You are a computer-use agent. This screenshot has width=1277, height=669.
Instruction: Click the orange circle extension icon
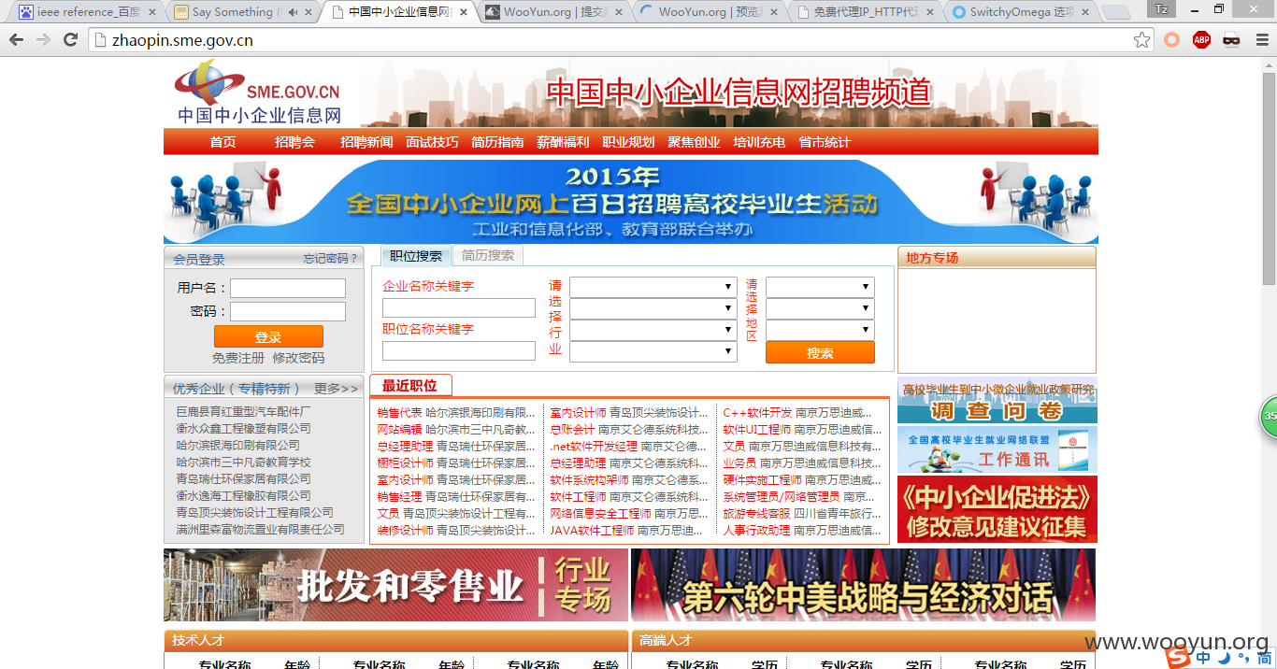coord(1171,40)
